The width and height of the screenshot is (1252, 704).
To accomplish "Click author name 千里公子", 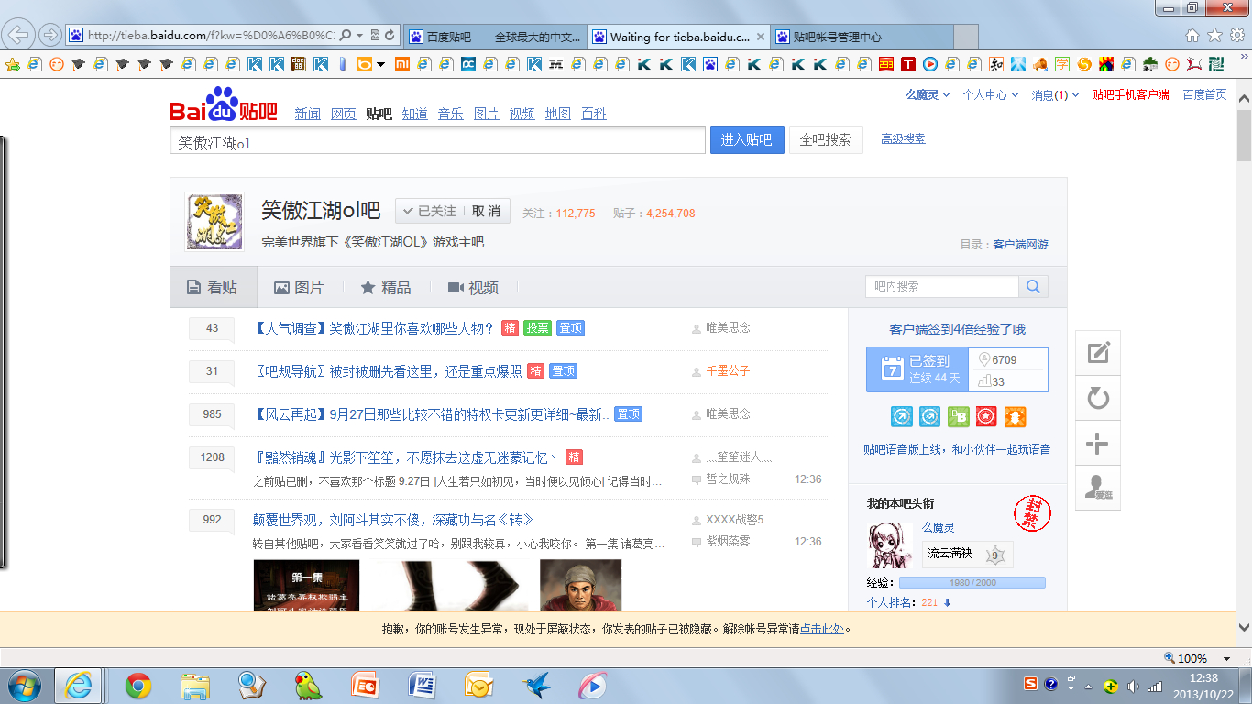I will pyautogui.click(x=728, y=371).
